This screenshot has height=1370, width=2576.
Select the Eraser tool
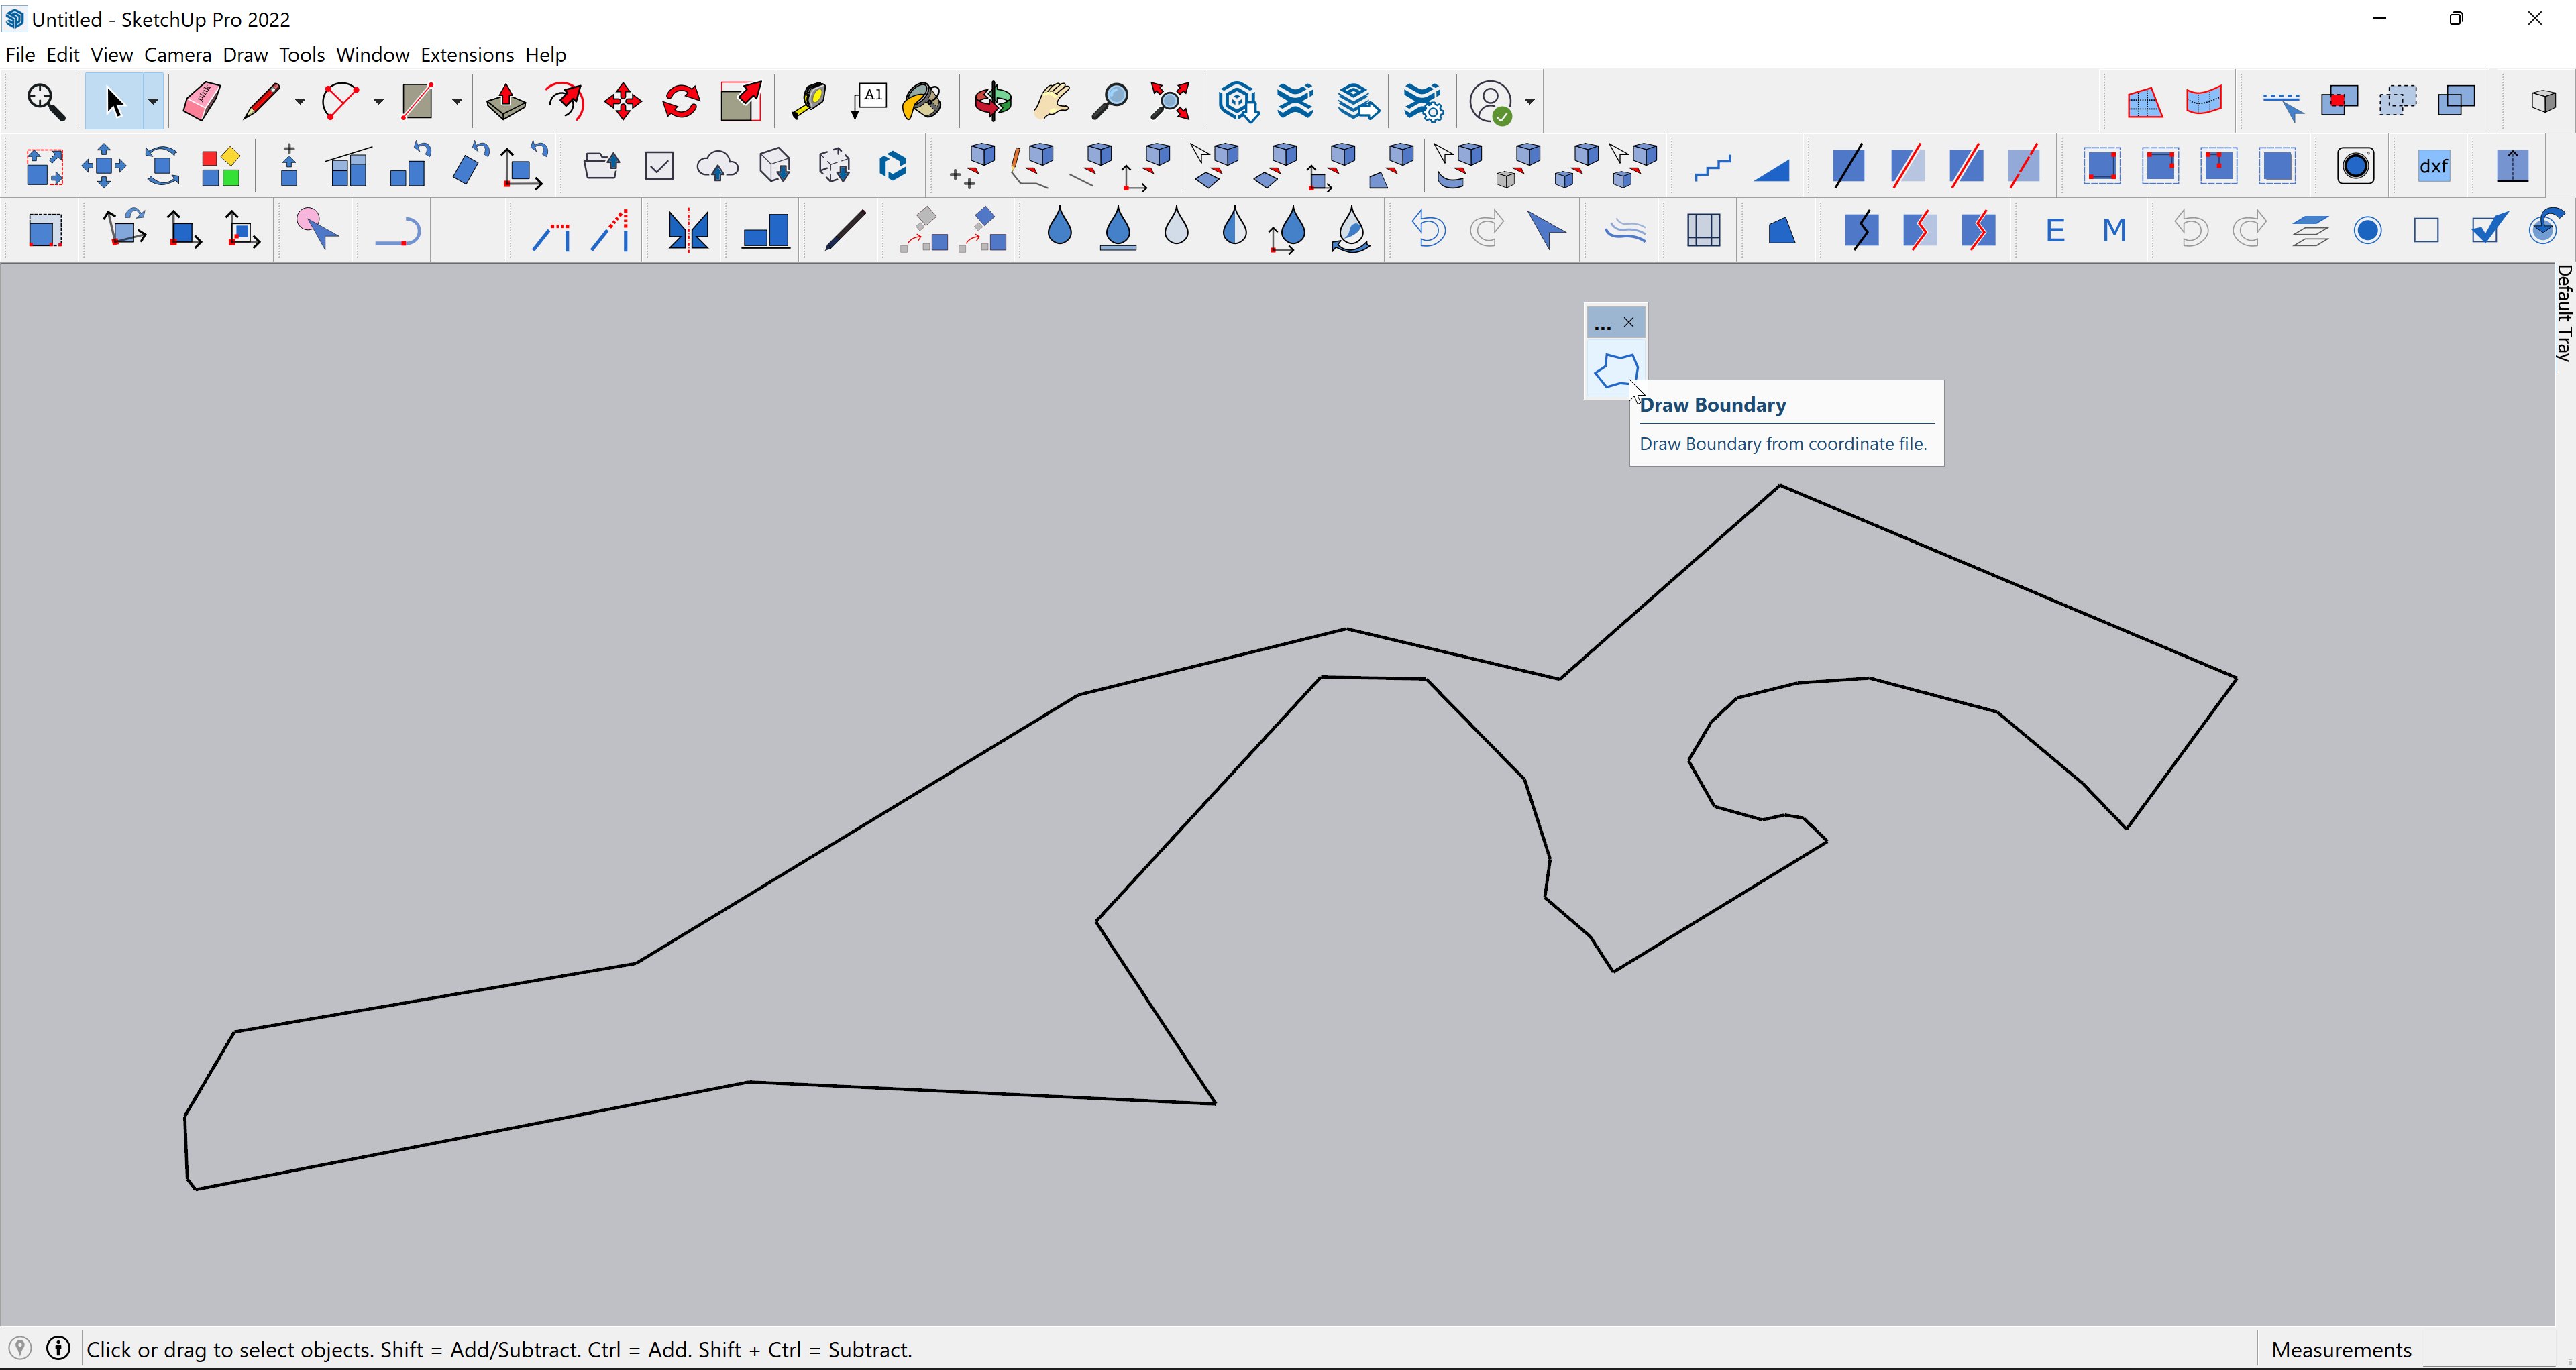[201, 102]
